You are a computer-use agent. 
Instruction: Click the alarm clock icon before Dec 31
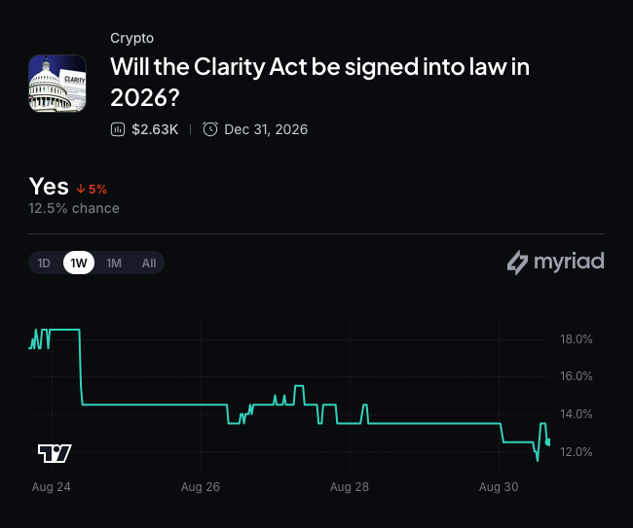coord(210,129)
